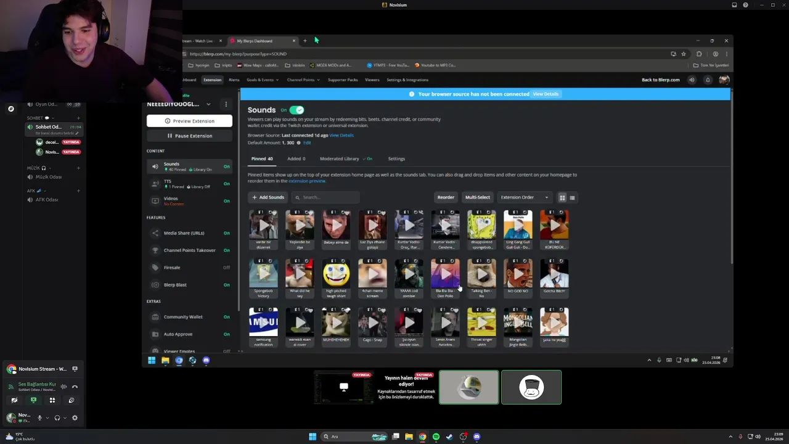Open Supporter Packs in top navigation
This screenshot has width=789, height=444.
click(x=343, y=80)
